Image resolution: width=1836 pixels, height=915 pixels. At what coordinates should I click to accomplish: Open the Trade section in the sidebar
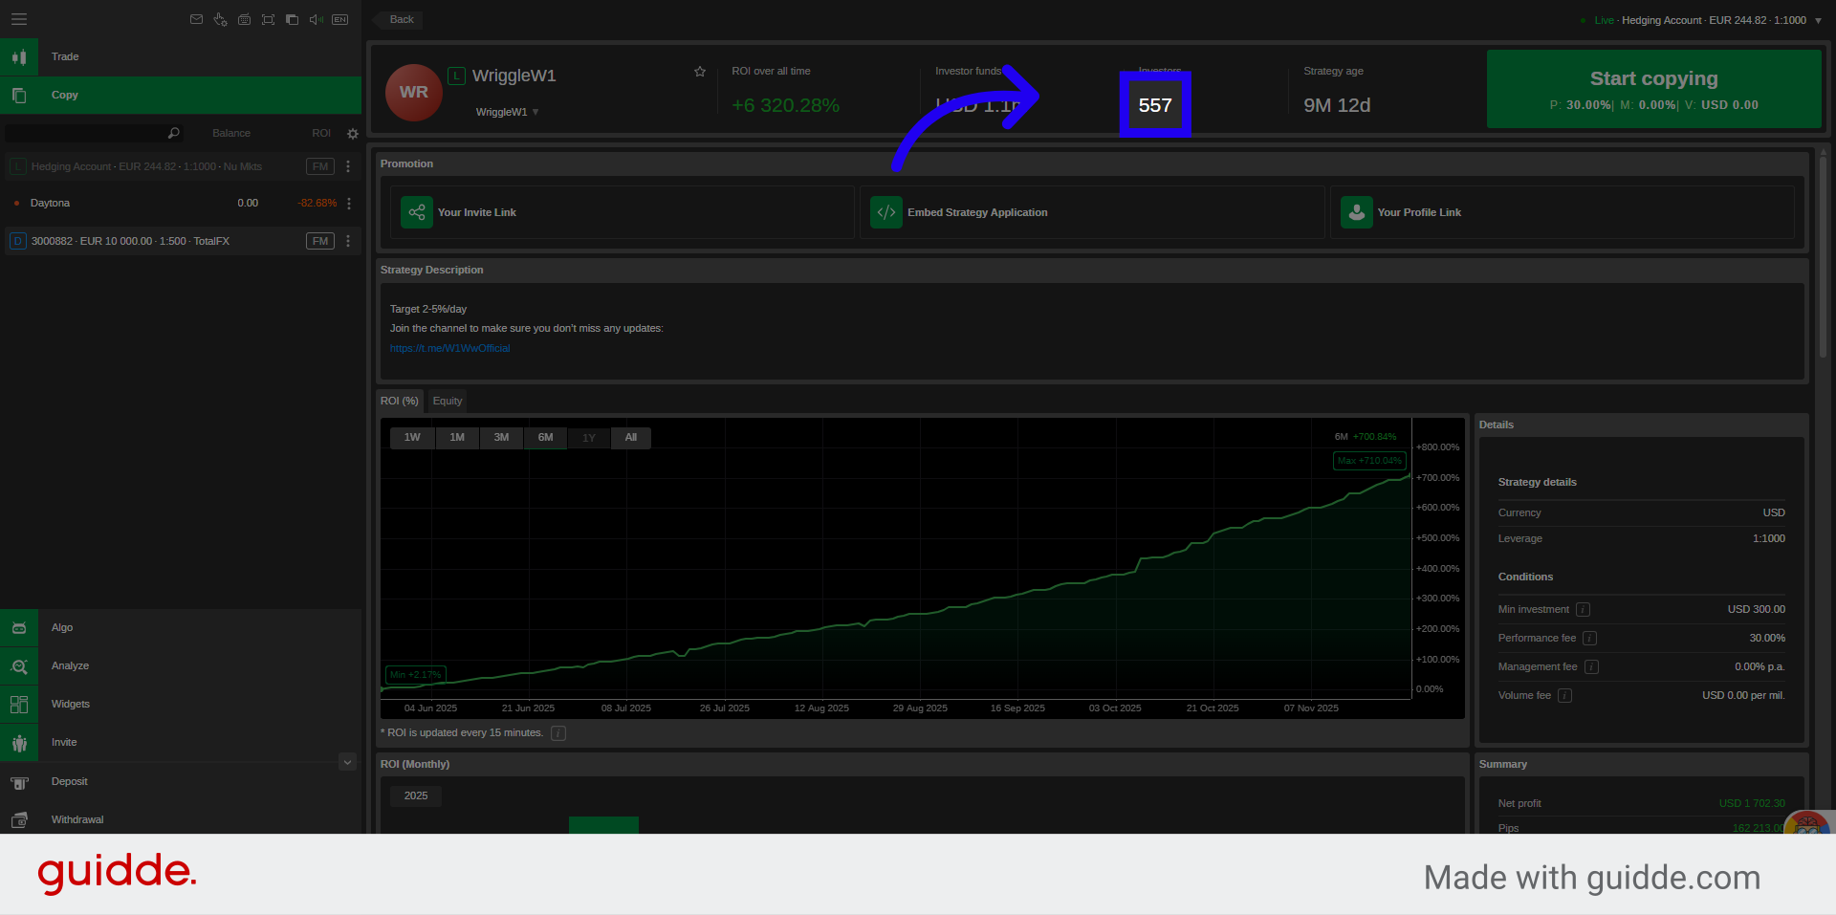point(64,56)
